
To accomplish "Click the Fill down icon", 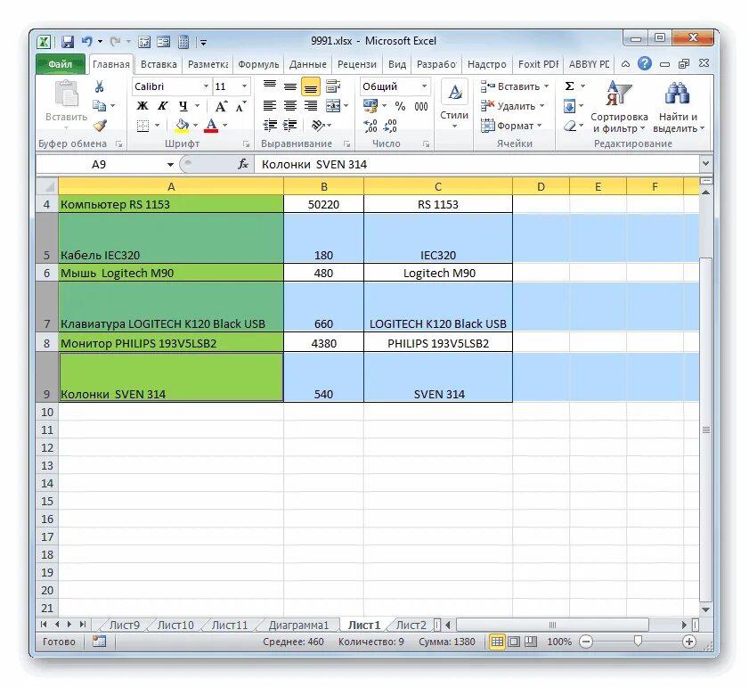I will pyautogui.click(x=569, y=106).
